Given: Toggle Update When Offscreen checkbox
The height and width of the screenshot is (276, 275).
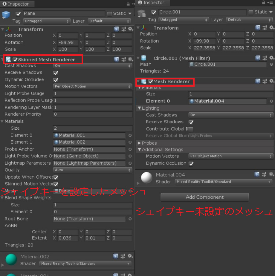Looking at the screenshot, I should point(56,177).
